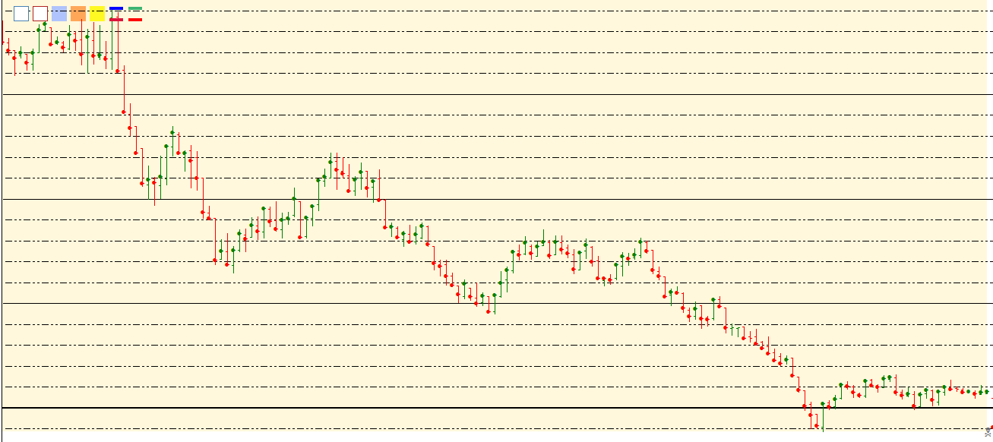Viewport: 993px width, 442px height.
Task: Select the orange color swatch
Action: [x=78, y=14]
